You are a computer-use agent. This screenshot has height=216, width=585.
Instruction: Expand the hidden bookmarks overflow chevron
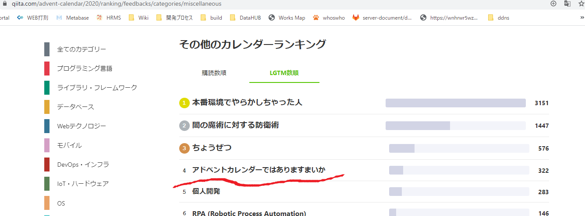pos(582,18)
